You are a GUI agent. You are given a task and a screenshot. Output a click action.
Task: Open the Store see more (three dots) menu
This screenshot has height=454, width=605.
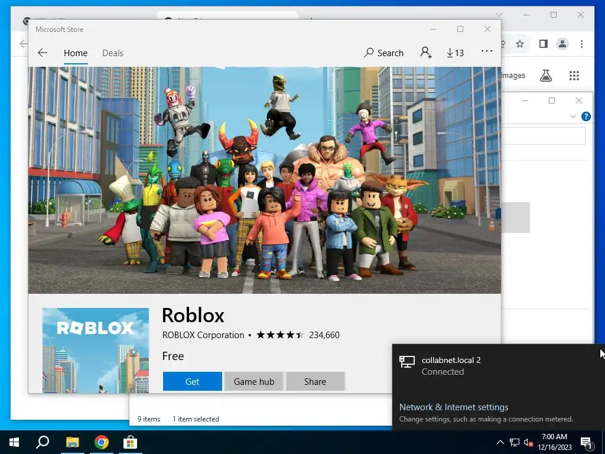(x=487, y=51)
